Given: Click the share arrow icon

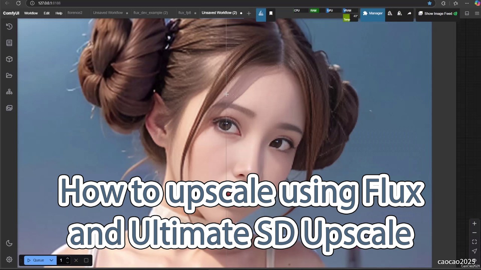Looking at the screenshot, I should point(409,13).
